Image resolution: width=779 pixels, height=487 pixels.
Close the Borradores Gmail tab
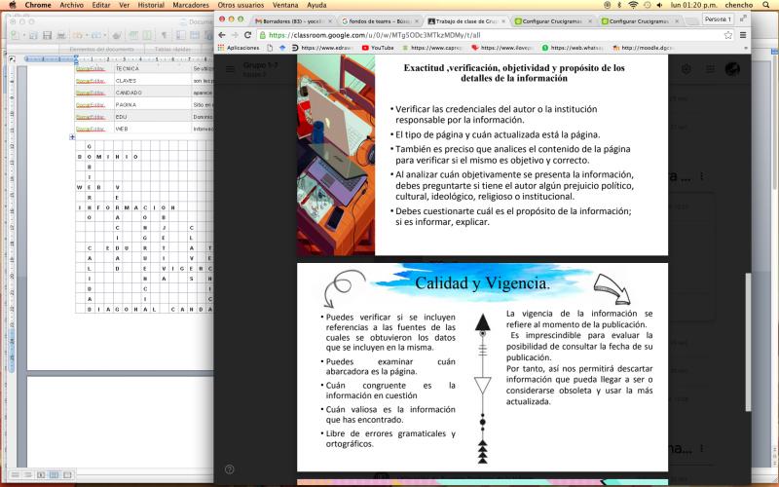330,21
